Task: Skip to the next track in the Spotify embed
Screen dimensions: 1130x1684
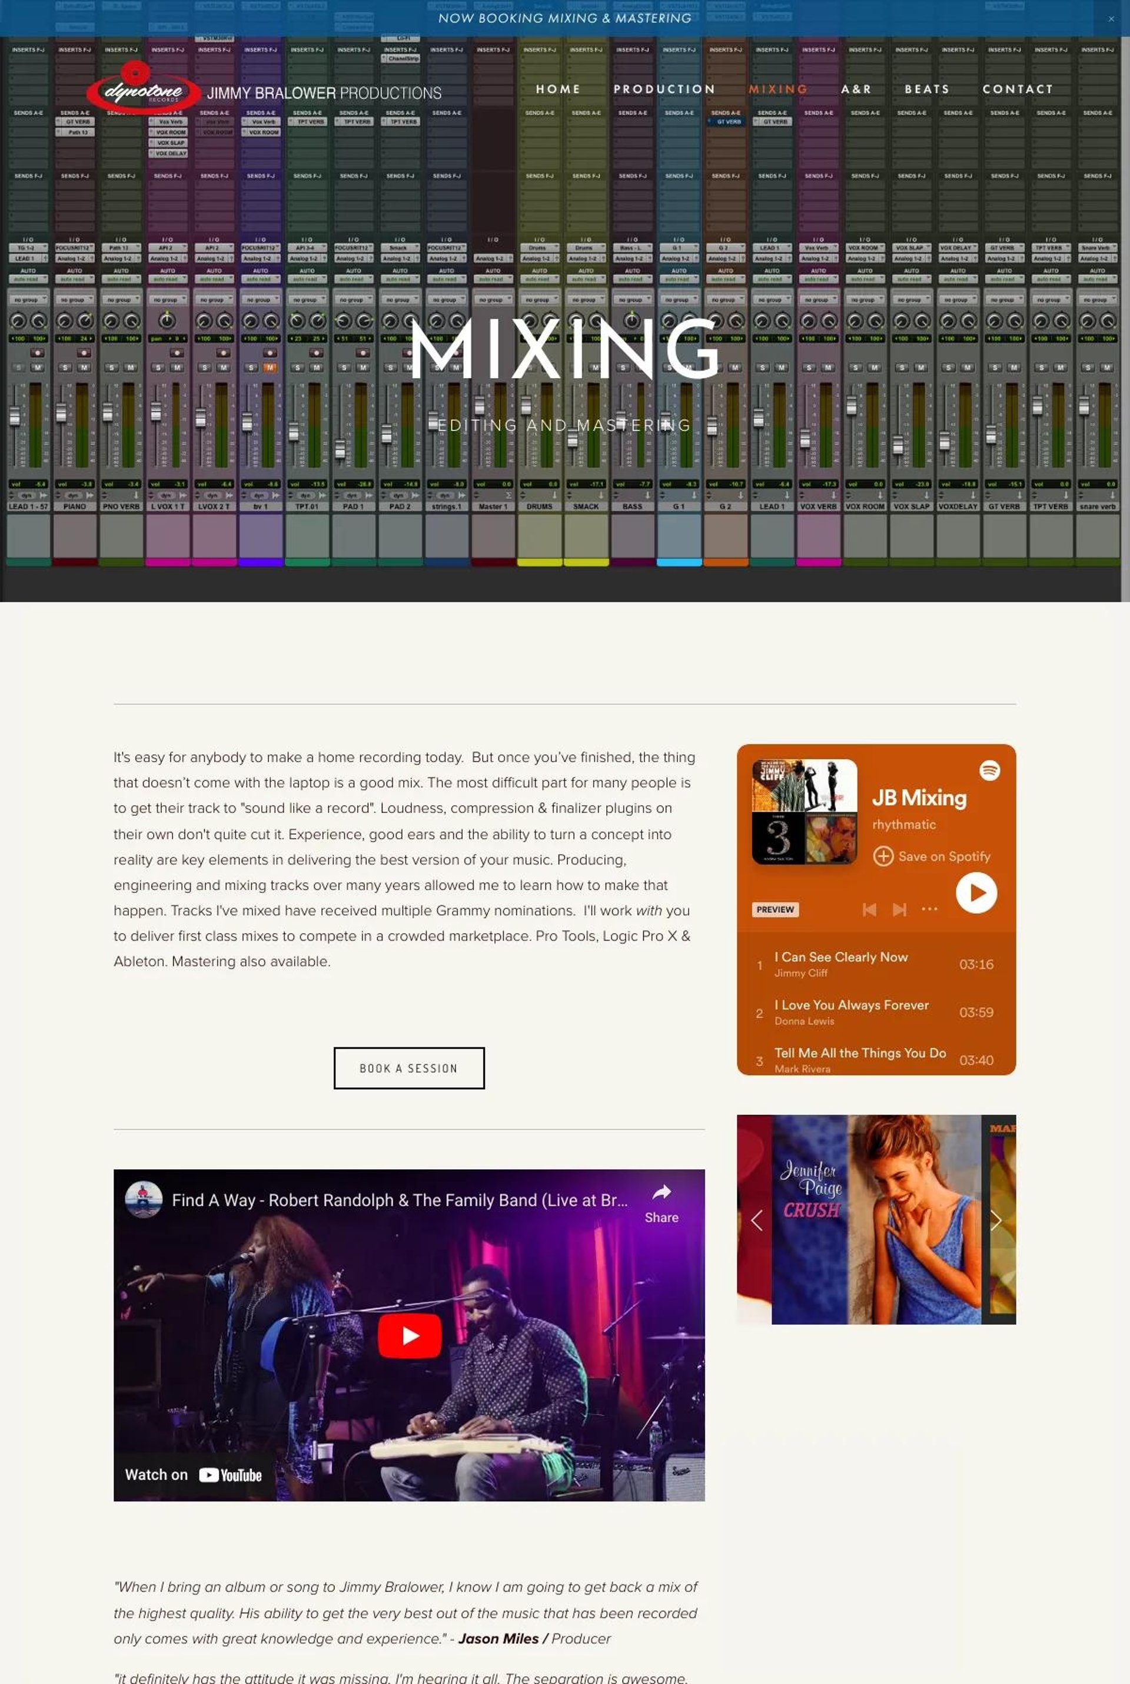Action: [x=899, y=909]
